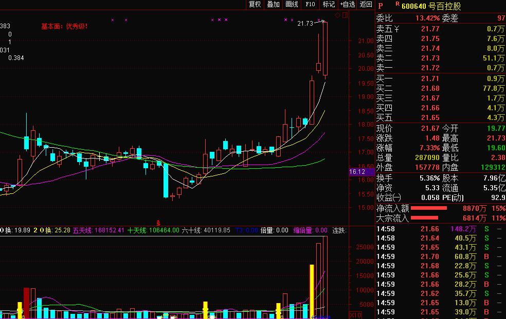The width and height of the screenshot is (506, 319).
Task: Click the red square icon above the chart
Action: [x=345, y=15]
